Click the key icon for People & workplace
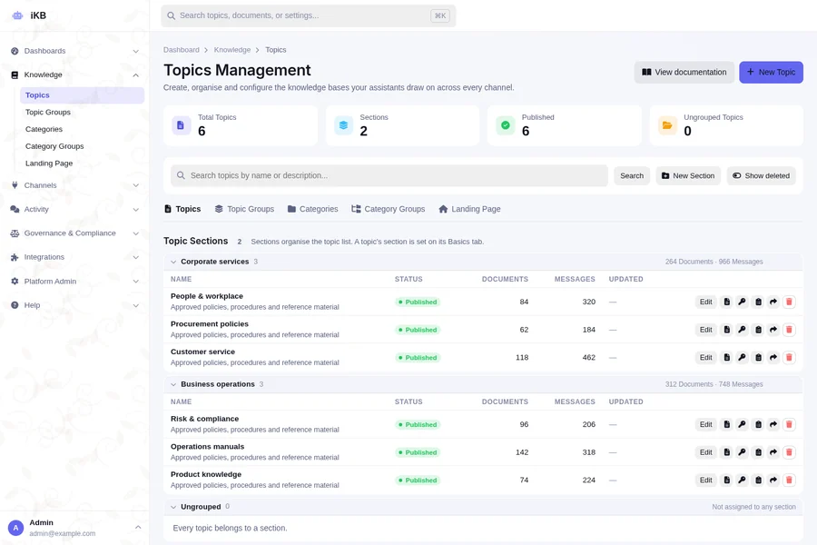The width and height of the screenshot is (817, 545). [742, 302]
